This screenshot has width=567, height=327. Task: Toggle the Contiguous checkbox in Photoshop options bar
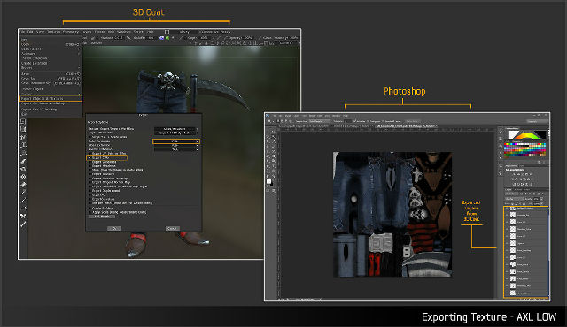pos(368,121)
